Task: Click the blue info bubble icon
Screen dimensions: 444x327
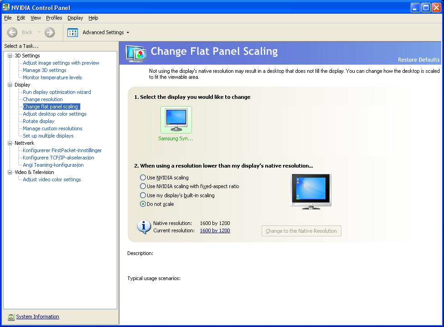Action: tap(144, 227)
